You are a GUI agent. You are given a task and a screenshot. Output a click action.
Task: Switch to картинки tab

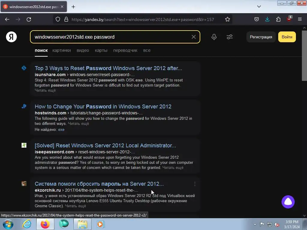click(x=61, y=50)
